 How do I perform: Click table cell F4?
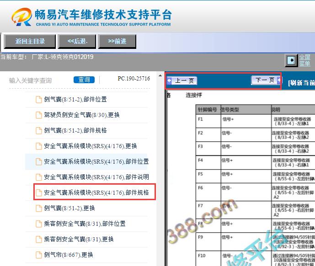(208, 162)
